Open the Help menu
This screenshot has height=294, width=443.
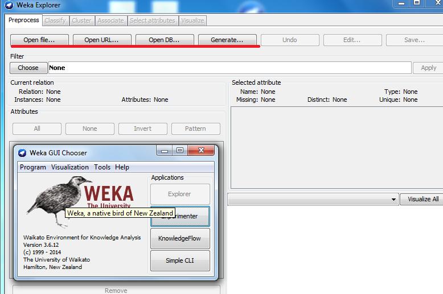coord(122,167)
